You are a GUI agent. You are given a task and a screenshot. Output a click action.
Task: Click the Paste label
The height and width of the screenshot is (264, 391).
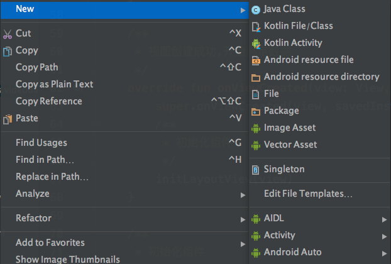pos(27,118)
